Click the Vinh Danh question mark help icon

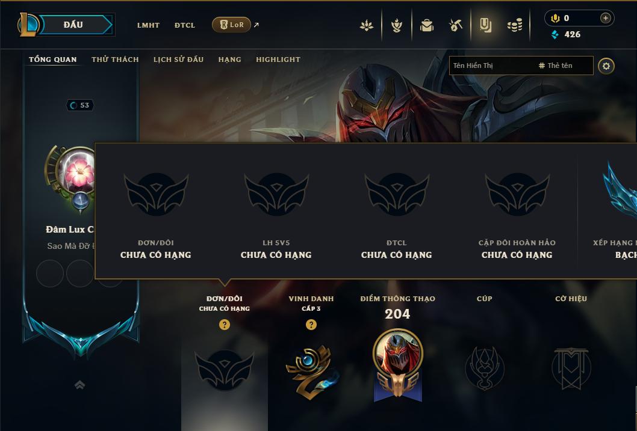(x=311, y=325)
